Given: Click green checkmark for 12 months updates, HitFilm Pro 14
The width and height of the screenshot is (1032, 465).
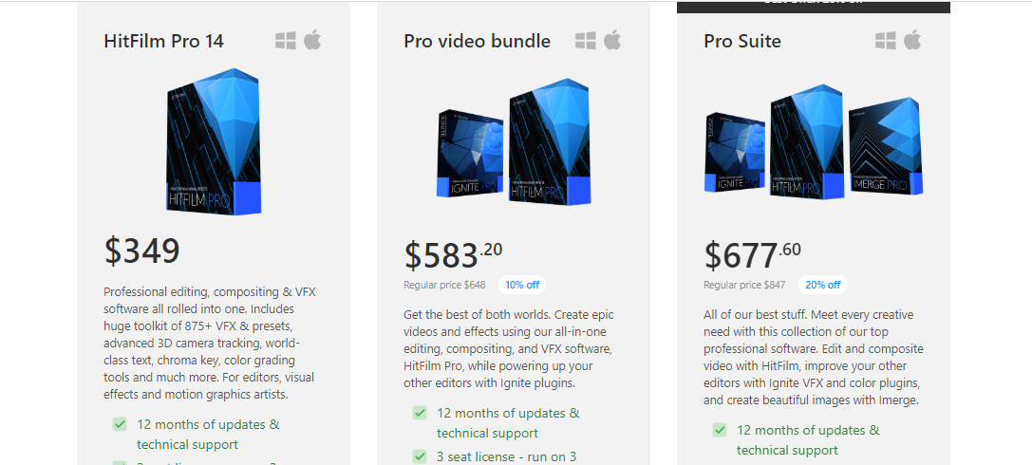Looking at the screenshot, I should click(x=119, y=424).
